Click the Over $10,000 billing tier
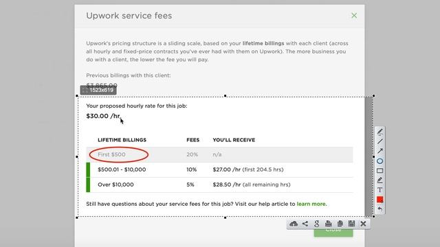Viewport: 440px width, 247px height. pos(115,185)
